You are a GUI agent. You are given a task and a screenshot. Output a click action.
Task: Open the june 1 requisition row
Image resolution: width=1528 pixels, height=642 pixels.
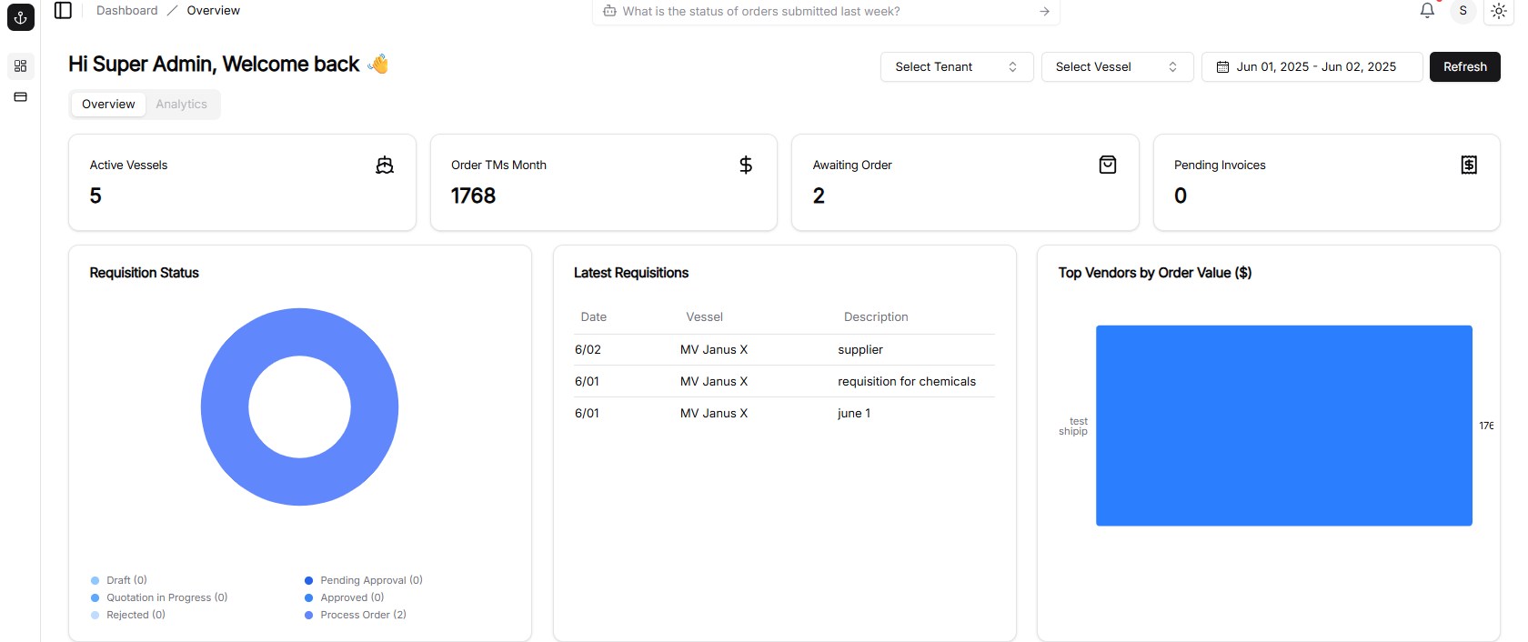(x=784, y=413)
